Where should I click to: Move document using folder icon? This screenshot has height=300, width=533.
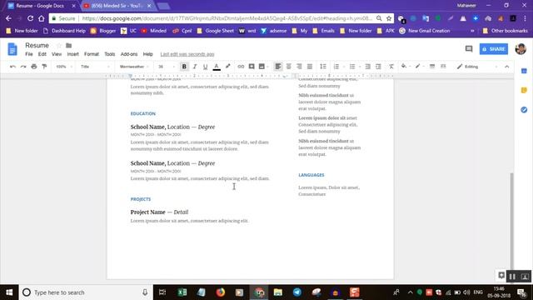[x=68, y=45]
